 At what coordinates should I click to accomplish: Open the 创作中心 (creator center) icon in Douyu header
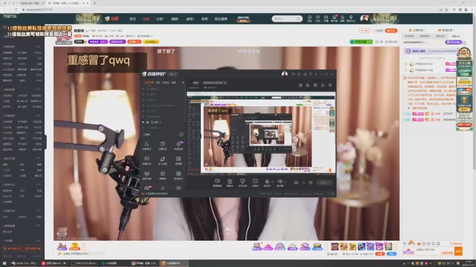point(351,18)
